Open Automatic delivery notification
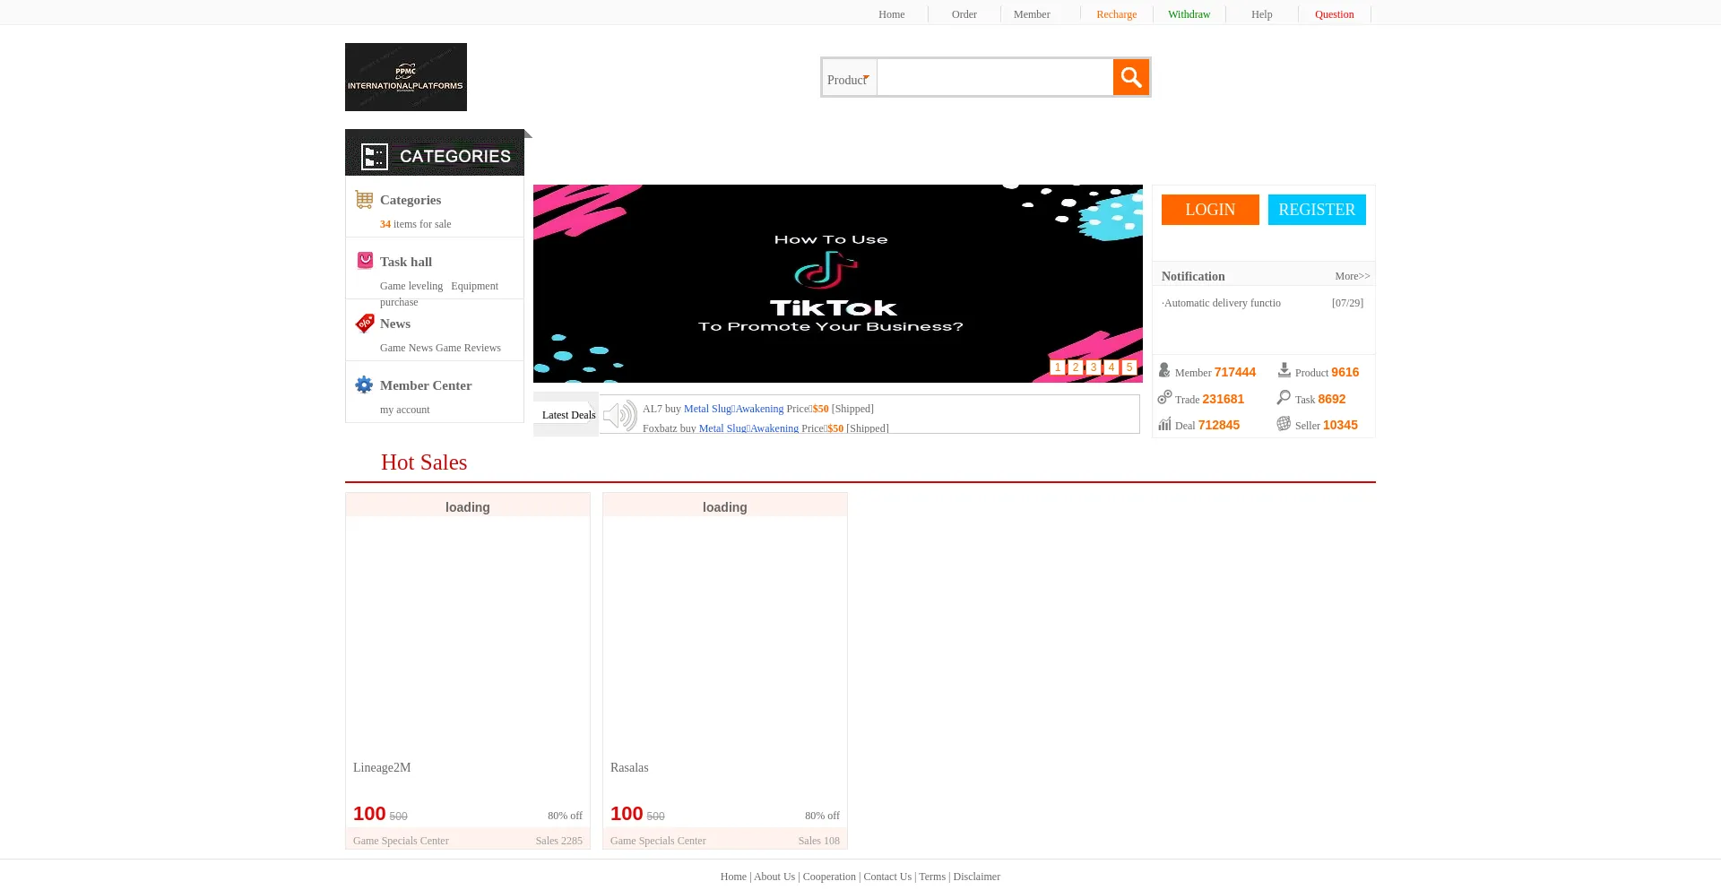 [x=1222, y=303]
